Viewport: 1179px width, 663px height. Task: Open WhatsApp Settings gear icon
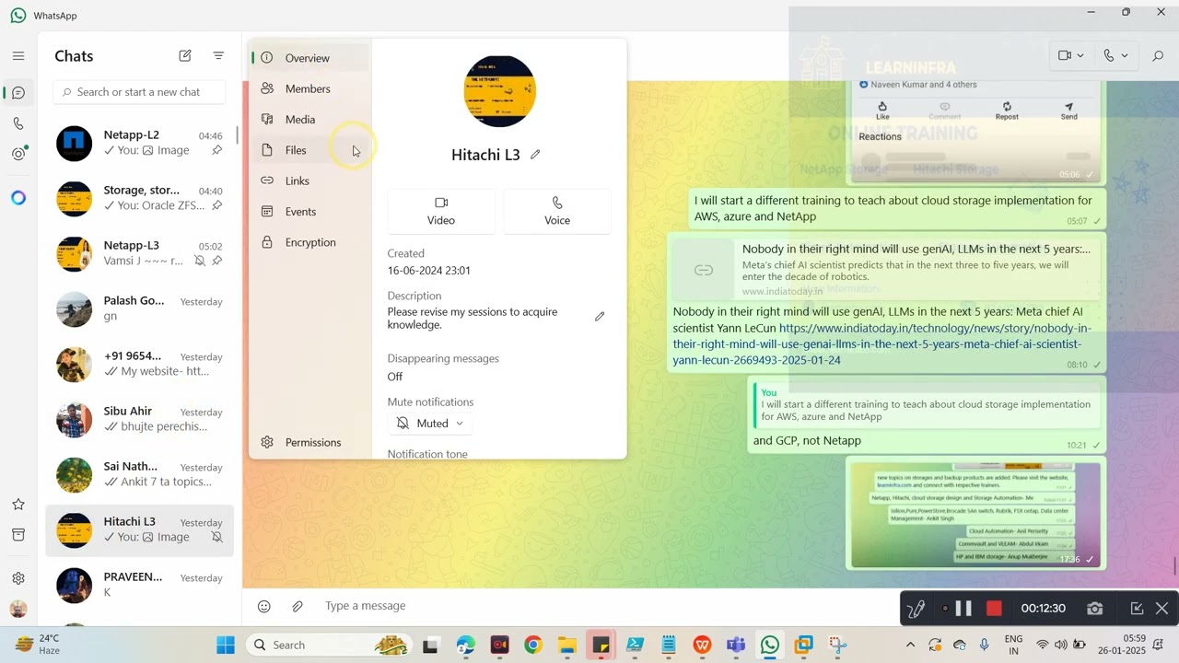[x=18, y=578]
